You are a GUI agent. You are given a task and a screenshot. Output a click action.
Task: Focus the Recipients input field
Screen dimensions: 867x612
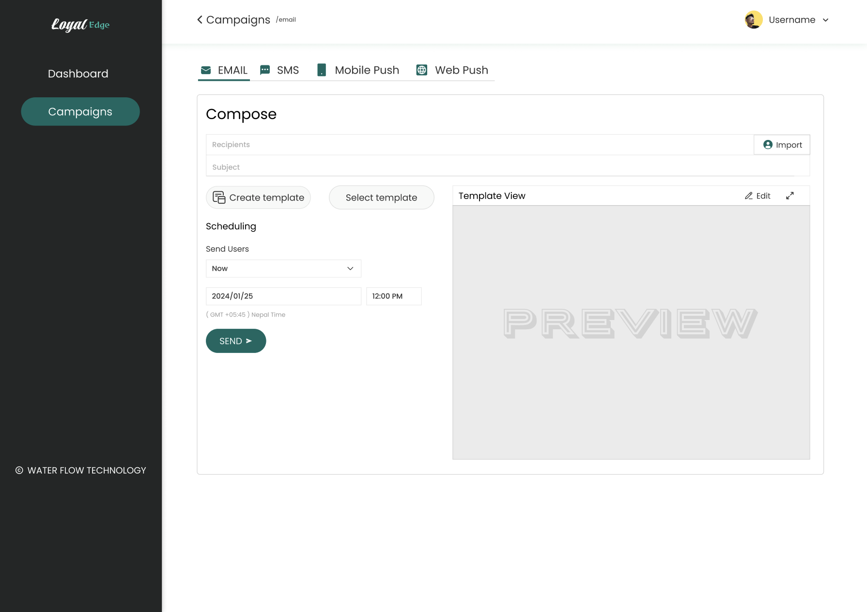click(x=480, y=145)
